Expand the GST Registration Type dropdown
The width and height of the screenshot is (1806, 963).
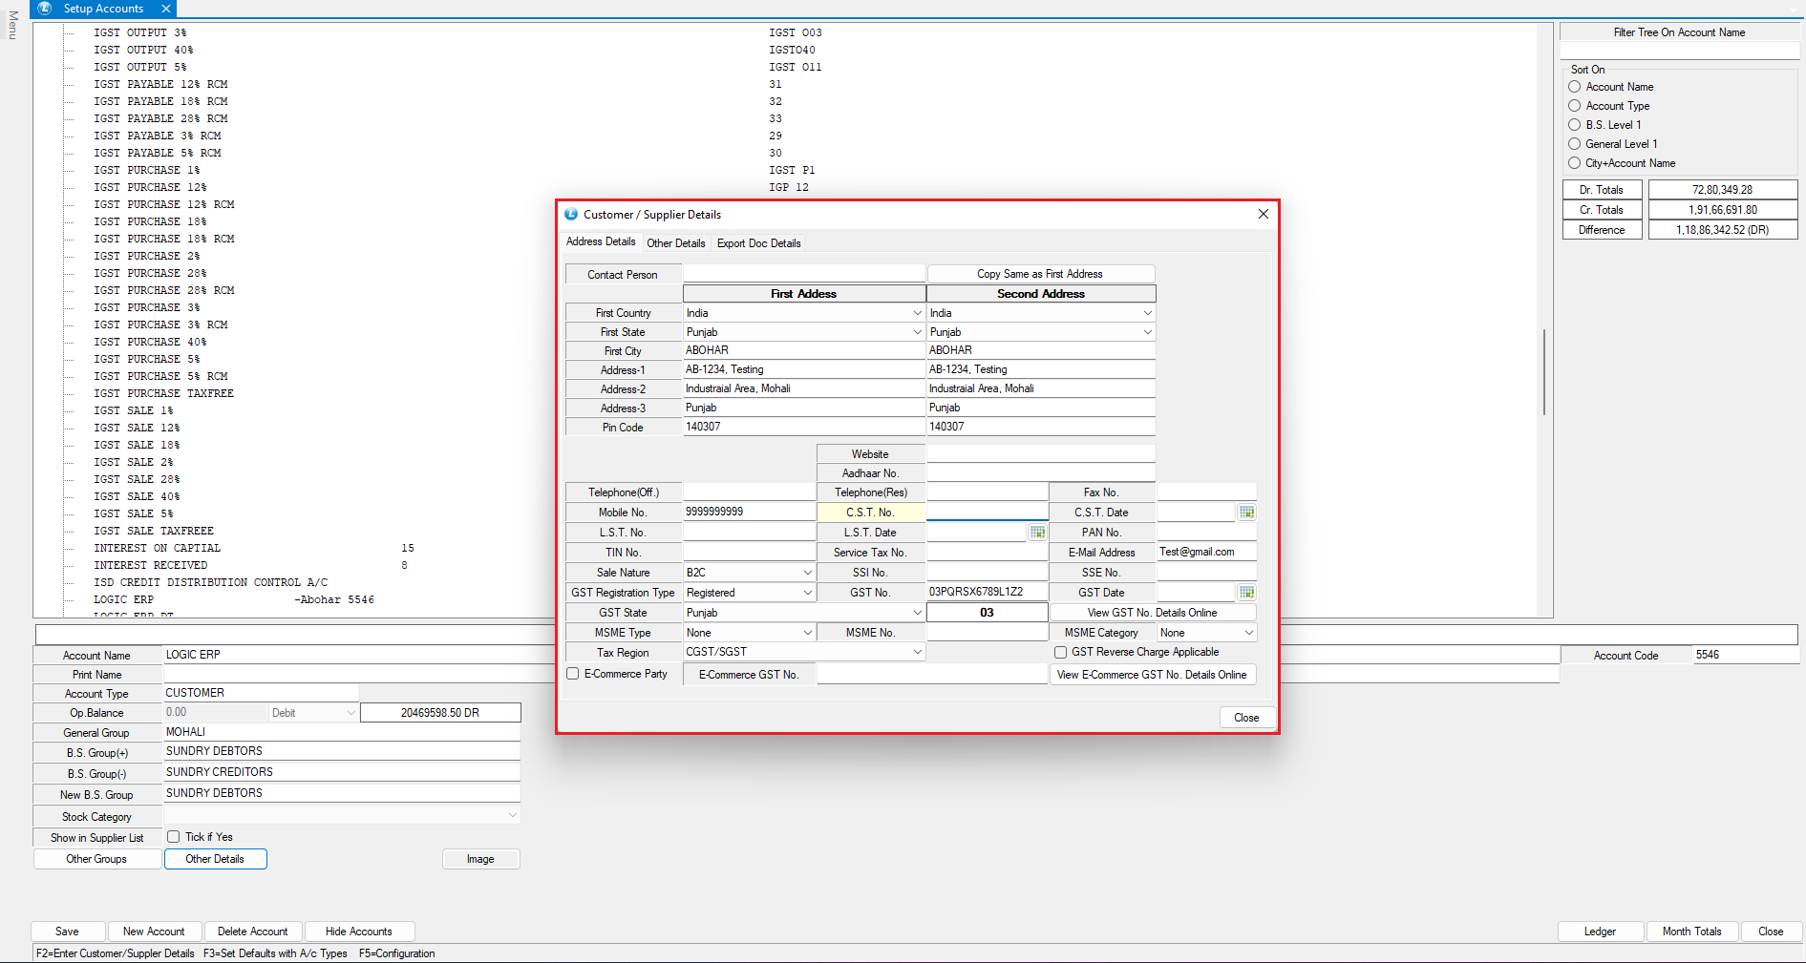point(807,593)
